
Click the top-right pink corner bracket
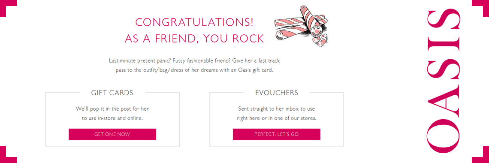[x=480, y=9]
